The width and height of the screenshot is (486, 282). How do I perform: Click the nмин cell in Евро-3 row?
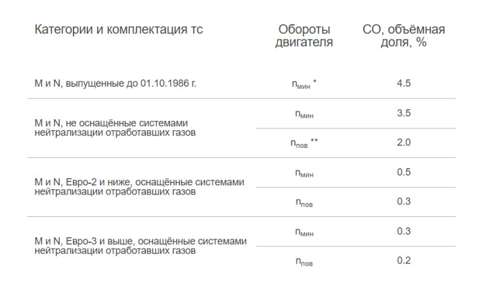click(x=304, y=232)
